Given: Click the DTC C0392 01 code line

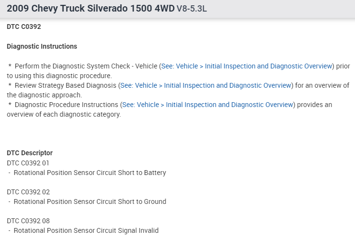Looking at the screenshot, I should 28,163.
